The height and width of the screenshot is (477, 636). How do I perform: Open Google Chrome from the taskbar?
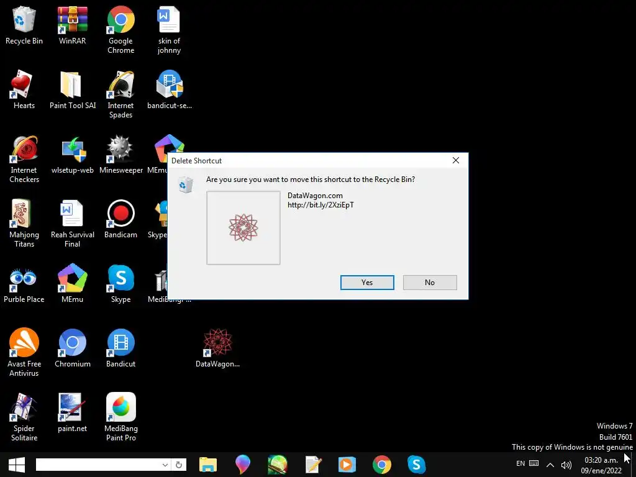click(382, 465)
